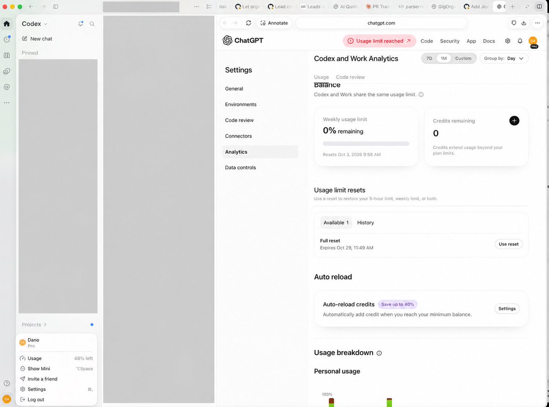This screenshot has height=407, width=549.
Task: Open the browser panel three-dot menu
Action: tap(538, 23)
